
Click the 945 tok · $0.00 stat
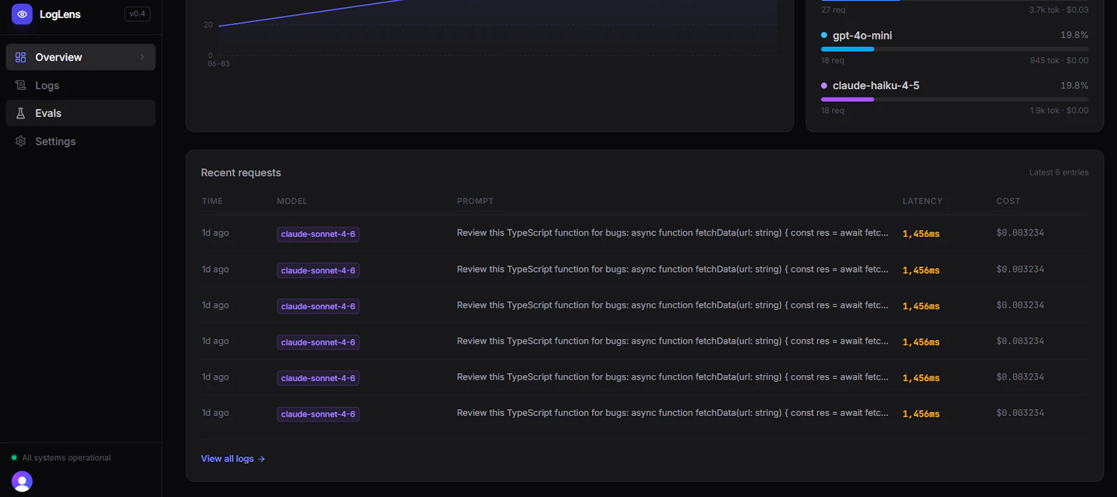point(1059,61)
